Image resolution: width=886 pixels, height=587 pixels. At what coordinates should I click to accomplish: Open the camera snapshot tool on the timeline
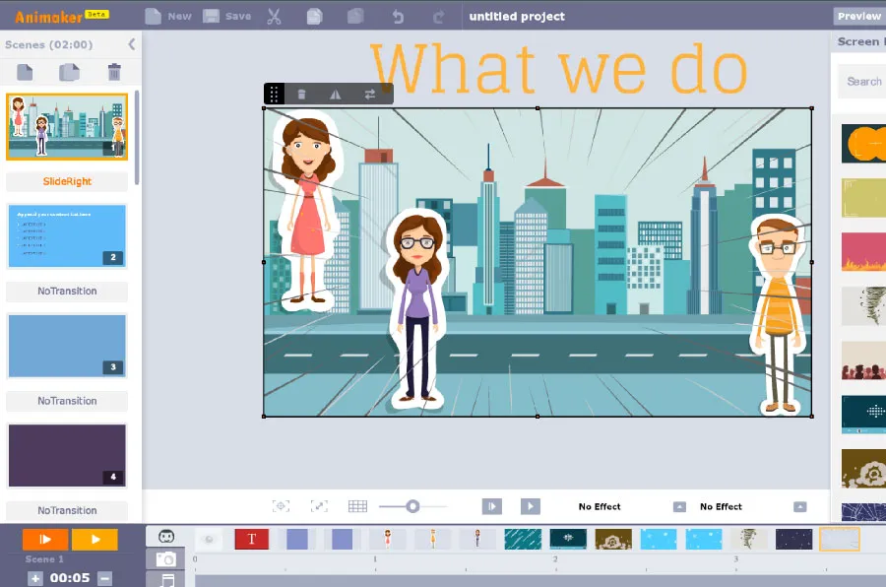pyautogui.click(x=165, y=557)
